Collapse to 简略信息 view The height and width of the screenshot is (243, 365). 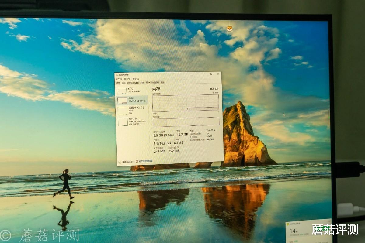pyautogui.click(x=126, y=162)
